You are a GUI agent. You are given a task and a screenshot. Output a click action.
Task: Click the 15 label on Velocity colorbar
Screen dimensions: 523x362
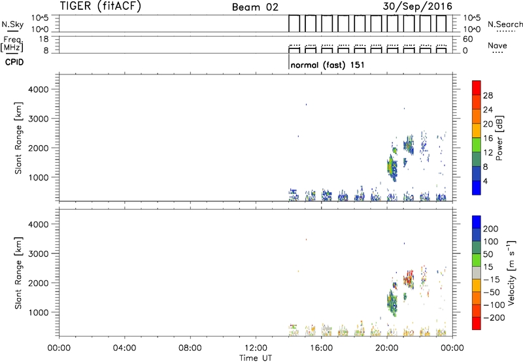(x=488, y=267)
